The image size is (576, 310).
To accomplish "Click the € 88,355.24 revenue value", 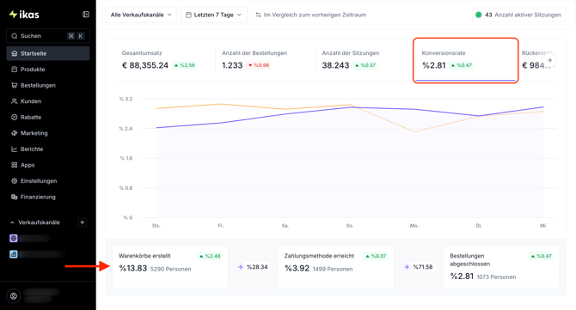I will [x=145, y=65].
